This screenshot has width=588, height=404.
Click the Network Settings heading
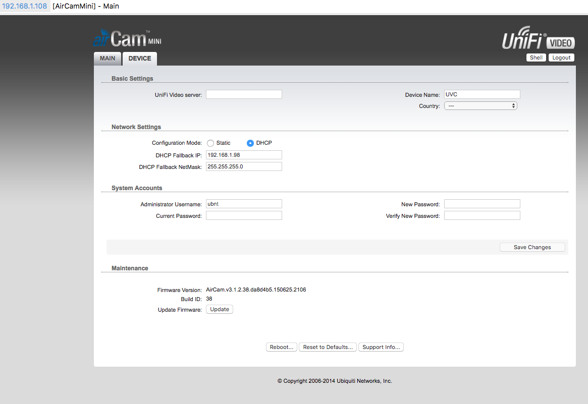tap(136, 127)
